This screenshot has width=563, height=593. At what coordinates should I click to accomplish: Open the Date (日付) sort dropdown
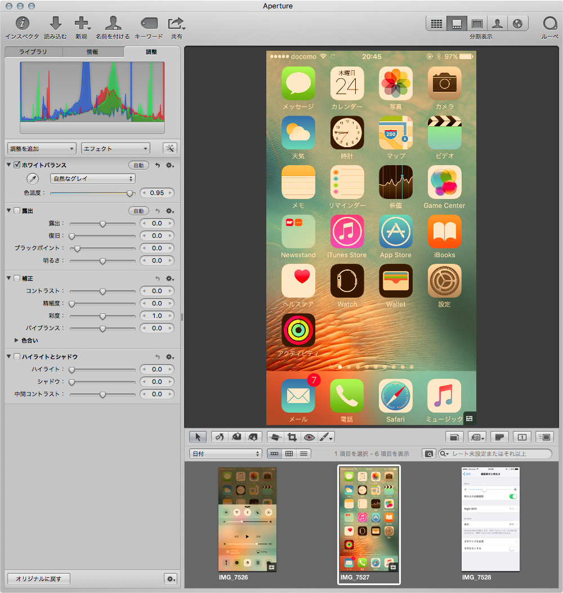tap(226, 453)
